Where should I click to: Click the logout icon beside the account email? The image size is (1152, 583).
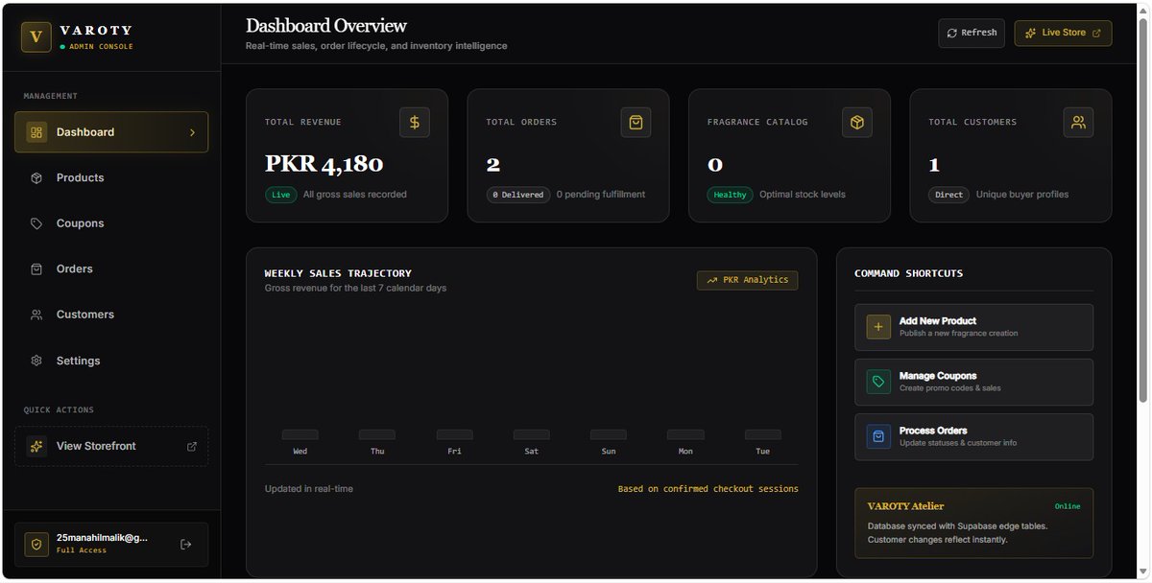click(186, 545)
